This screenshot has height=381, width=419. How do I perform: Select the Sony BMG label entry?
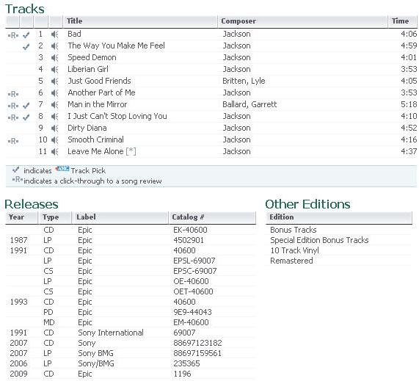95,353
